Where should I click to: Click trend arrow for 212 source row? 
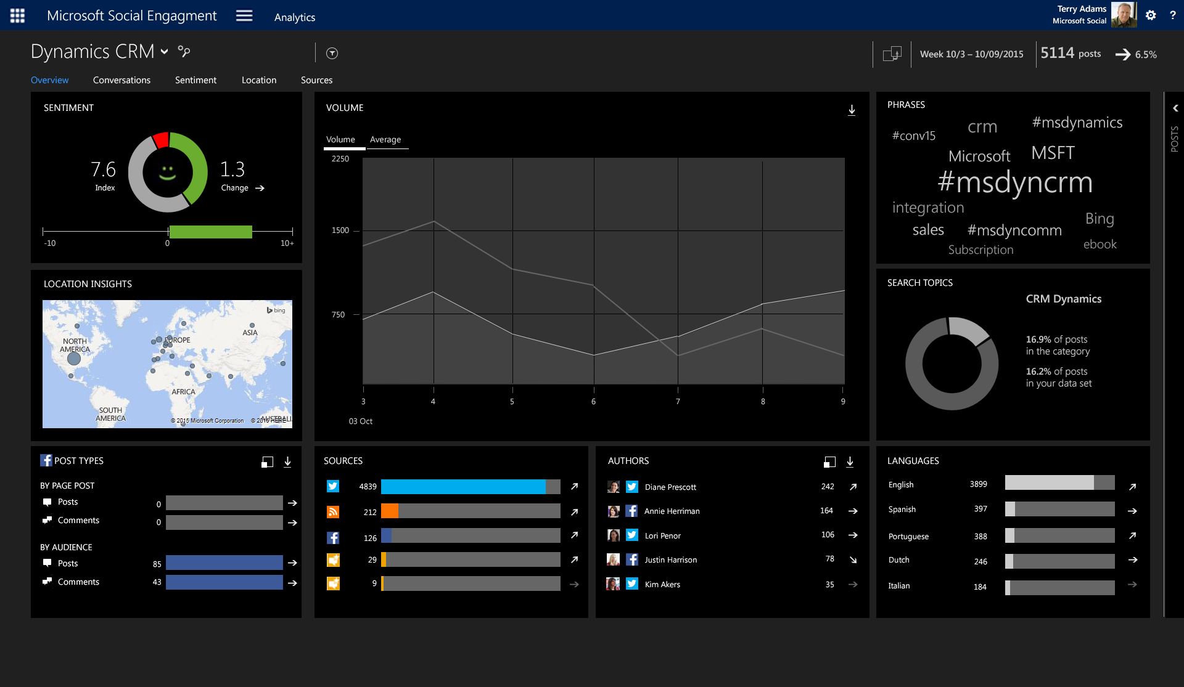pyautogui.click(x=574, y=512)
